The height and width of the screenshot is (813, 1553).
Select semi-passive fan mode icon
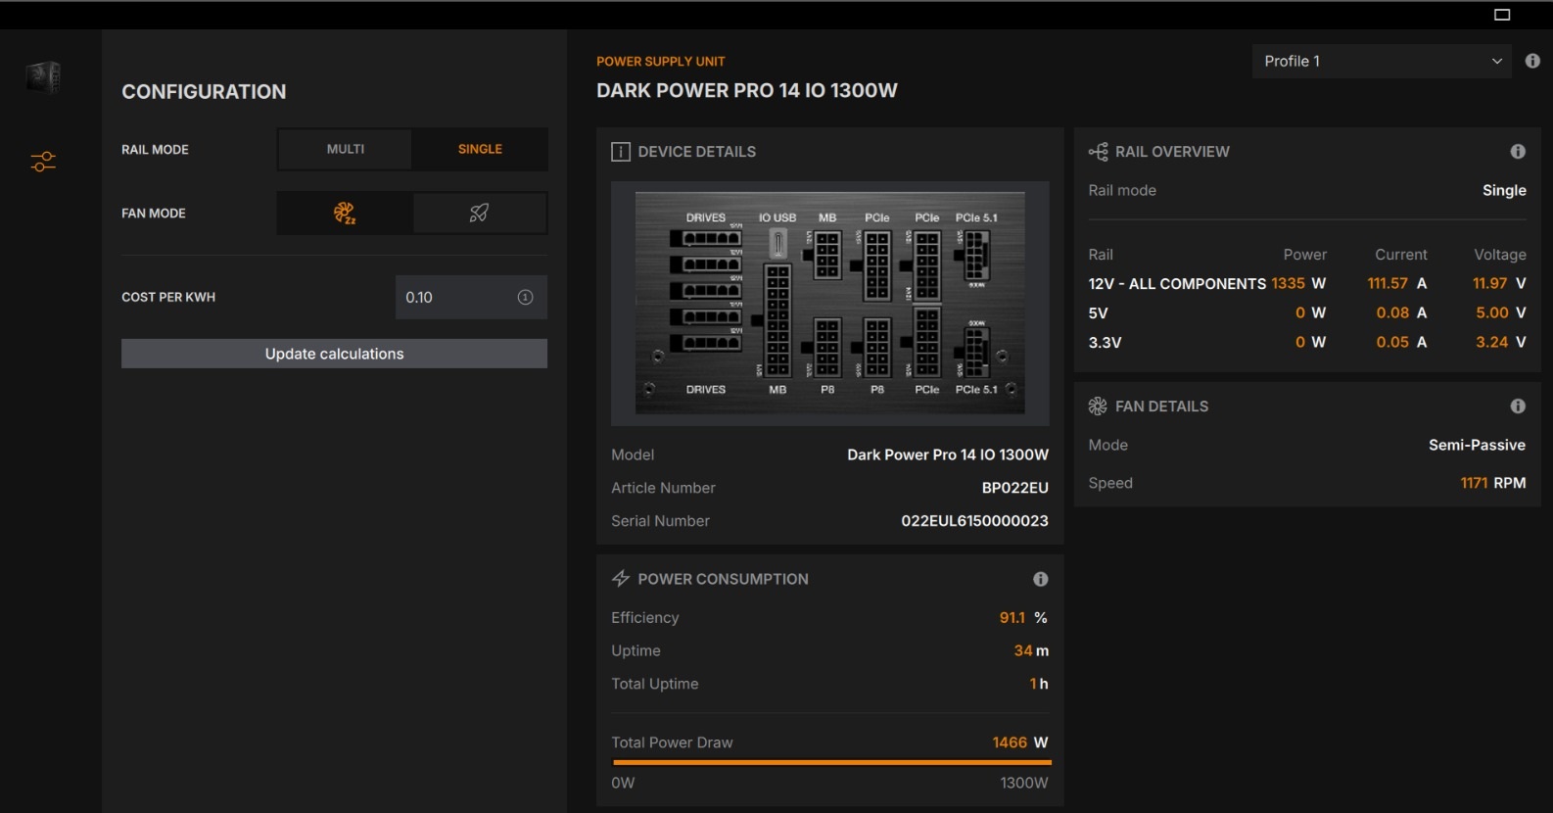(x=345, y=213)
